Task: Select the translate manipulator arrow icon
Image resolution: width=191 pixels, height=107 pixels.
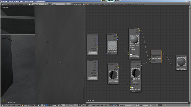Action: pyautogui.click(x=47, y=105)
